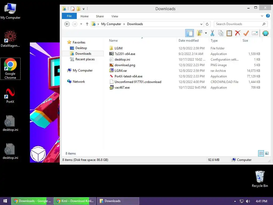Show hidden tray icons arrow
Image resolution: width=273 pixels, height=205 pixels.
[235, 201]
